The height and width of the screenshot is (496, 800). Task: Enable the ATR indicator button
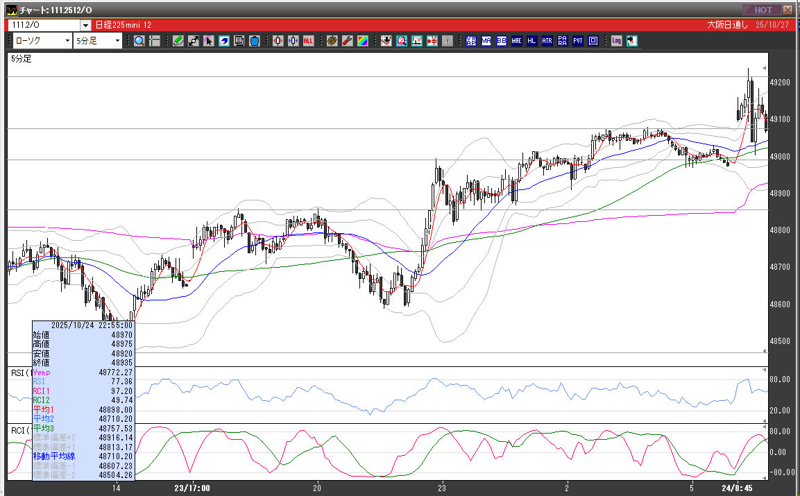547,41
